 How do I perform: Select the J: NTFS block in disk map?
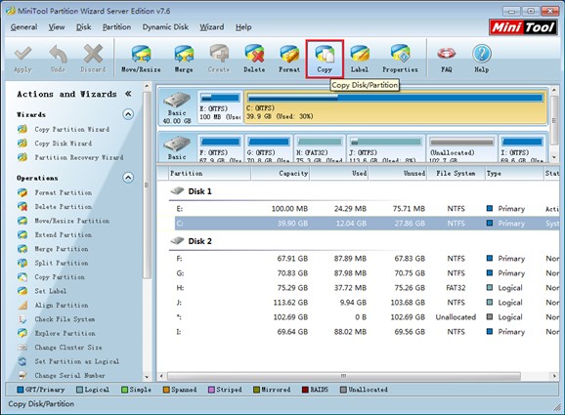pyautogui.click(x=385, y=148)
